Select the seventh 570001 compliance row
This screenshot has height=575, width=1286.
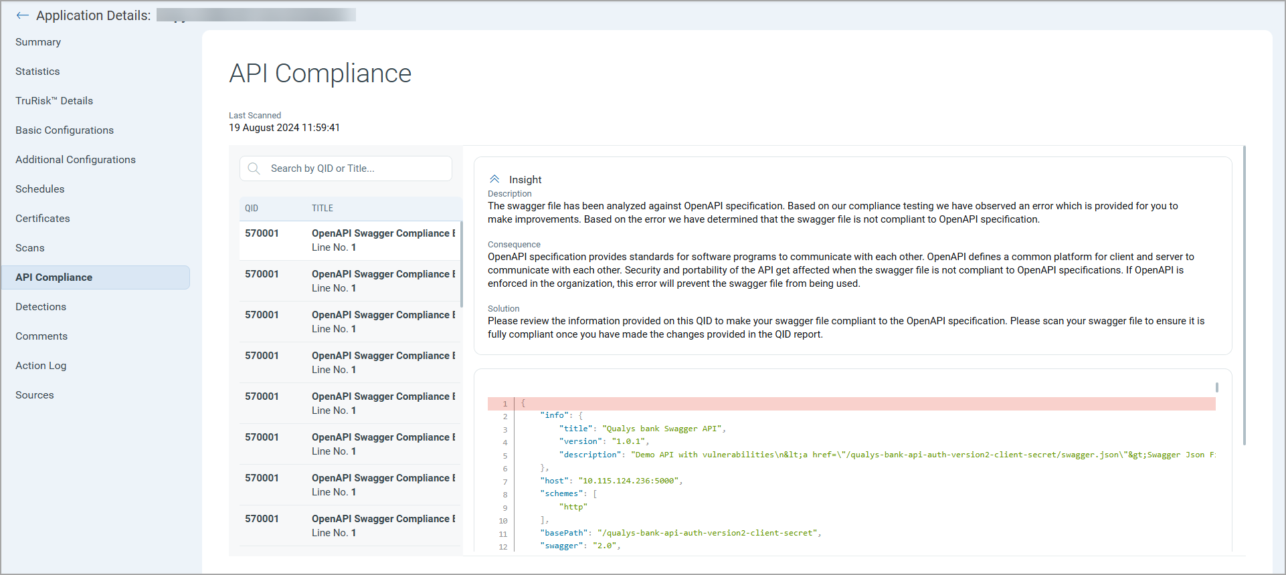349,485
